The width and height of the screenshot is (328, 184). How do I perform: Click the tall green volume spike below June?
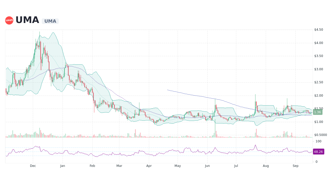click(x=215, y=131)
